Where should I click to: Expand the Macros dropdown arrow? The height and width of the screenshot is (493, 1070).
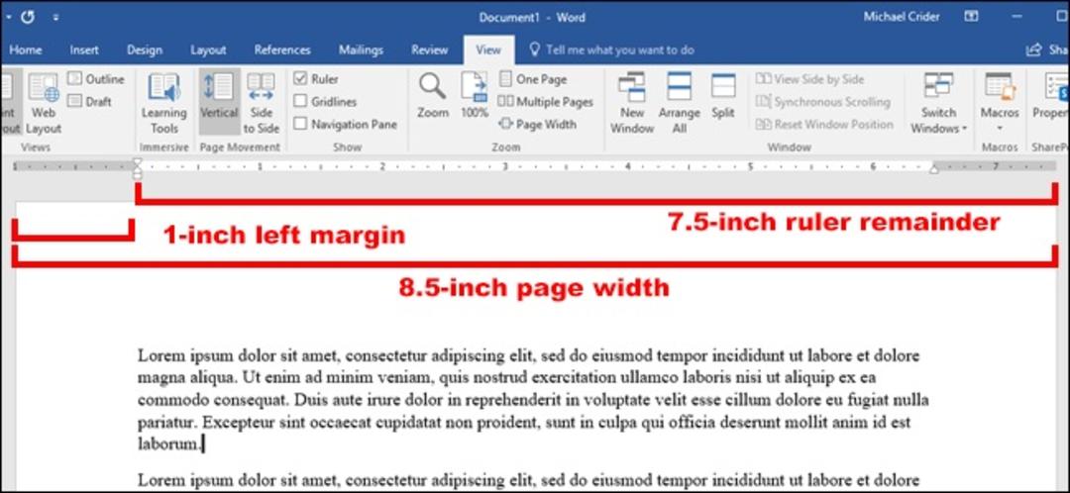pyautogui.click(x=1000, y=128)
